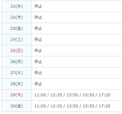Screen dimensions: 122x114
Task: Click 17:20 time in the 29(木) row
Action: (105, 95)
